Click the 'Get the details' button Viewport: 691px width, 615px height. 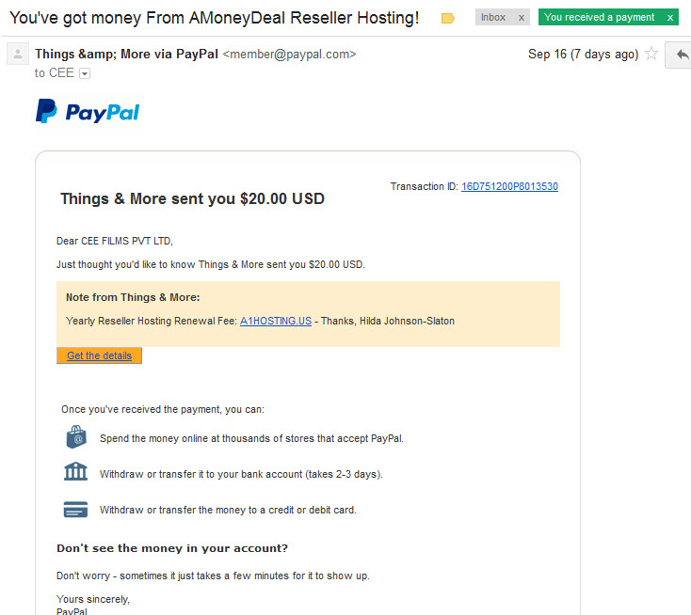(x=99, y=355)
